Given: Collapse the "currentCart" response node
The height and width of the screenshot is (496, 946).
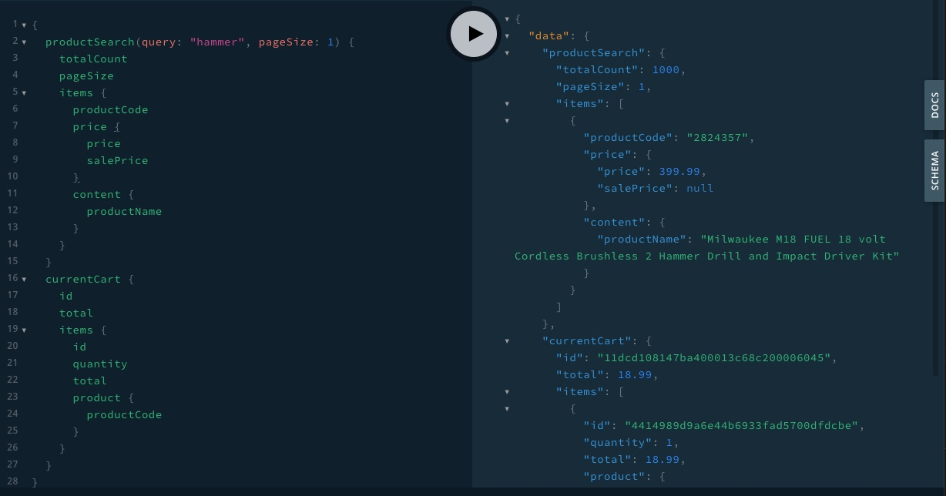Looking at the screenshot, I should [507, 341].
